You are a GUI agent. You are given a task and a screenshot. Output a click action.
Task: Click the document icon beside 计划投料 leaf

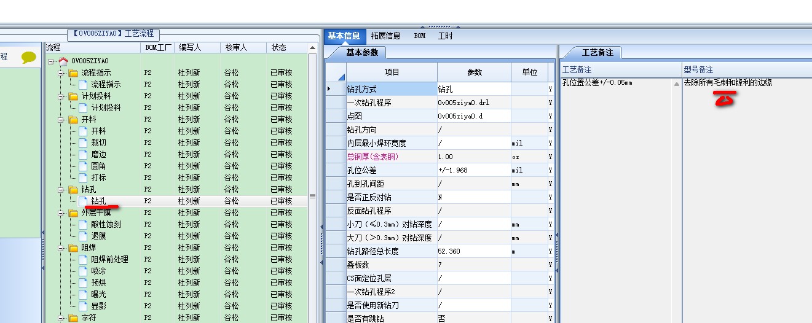point(84,108)
